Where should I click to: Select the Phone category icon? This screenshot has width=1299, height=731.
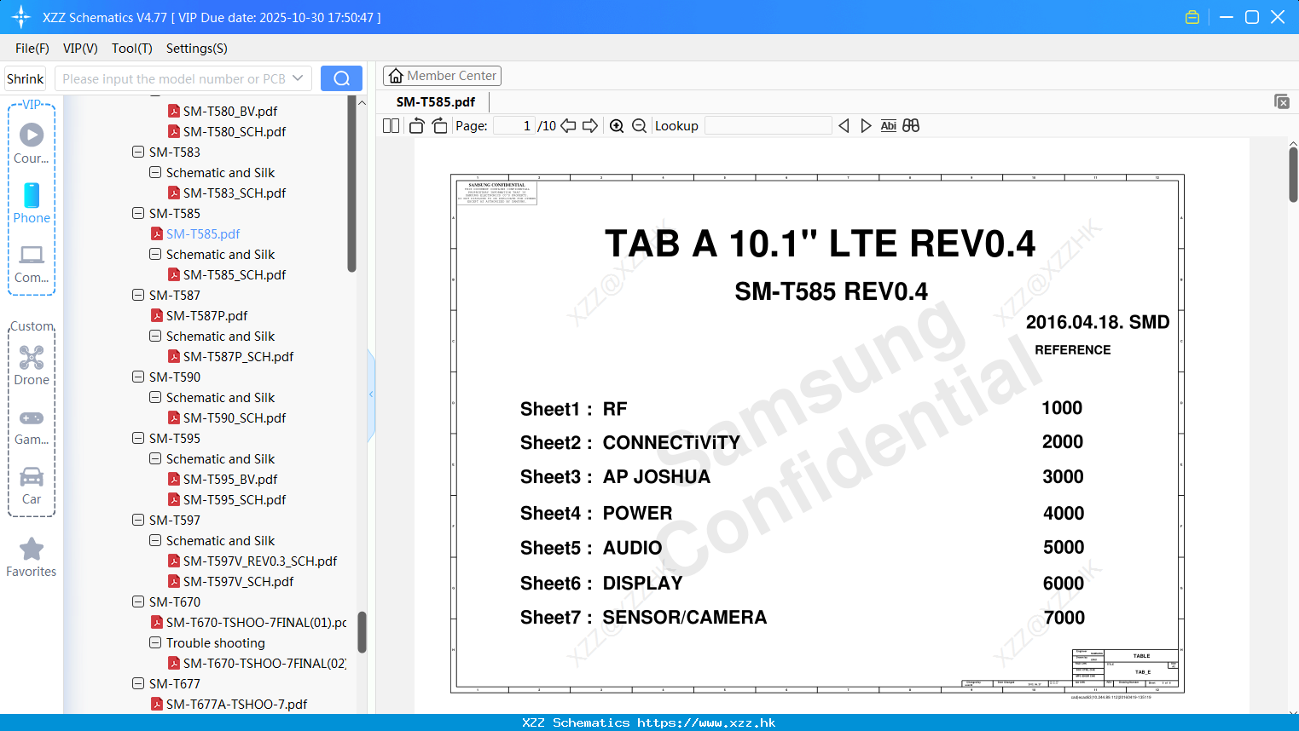[32, 203]
